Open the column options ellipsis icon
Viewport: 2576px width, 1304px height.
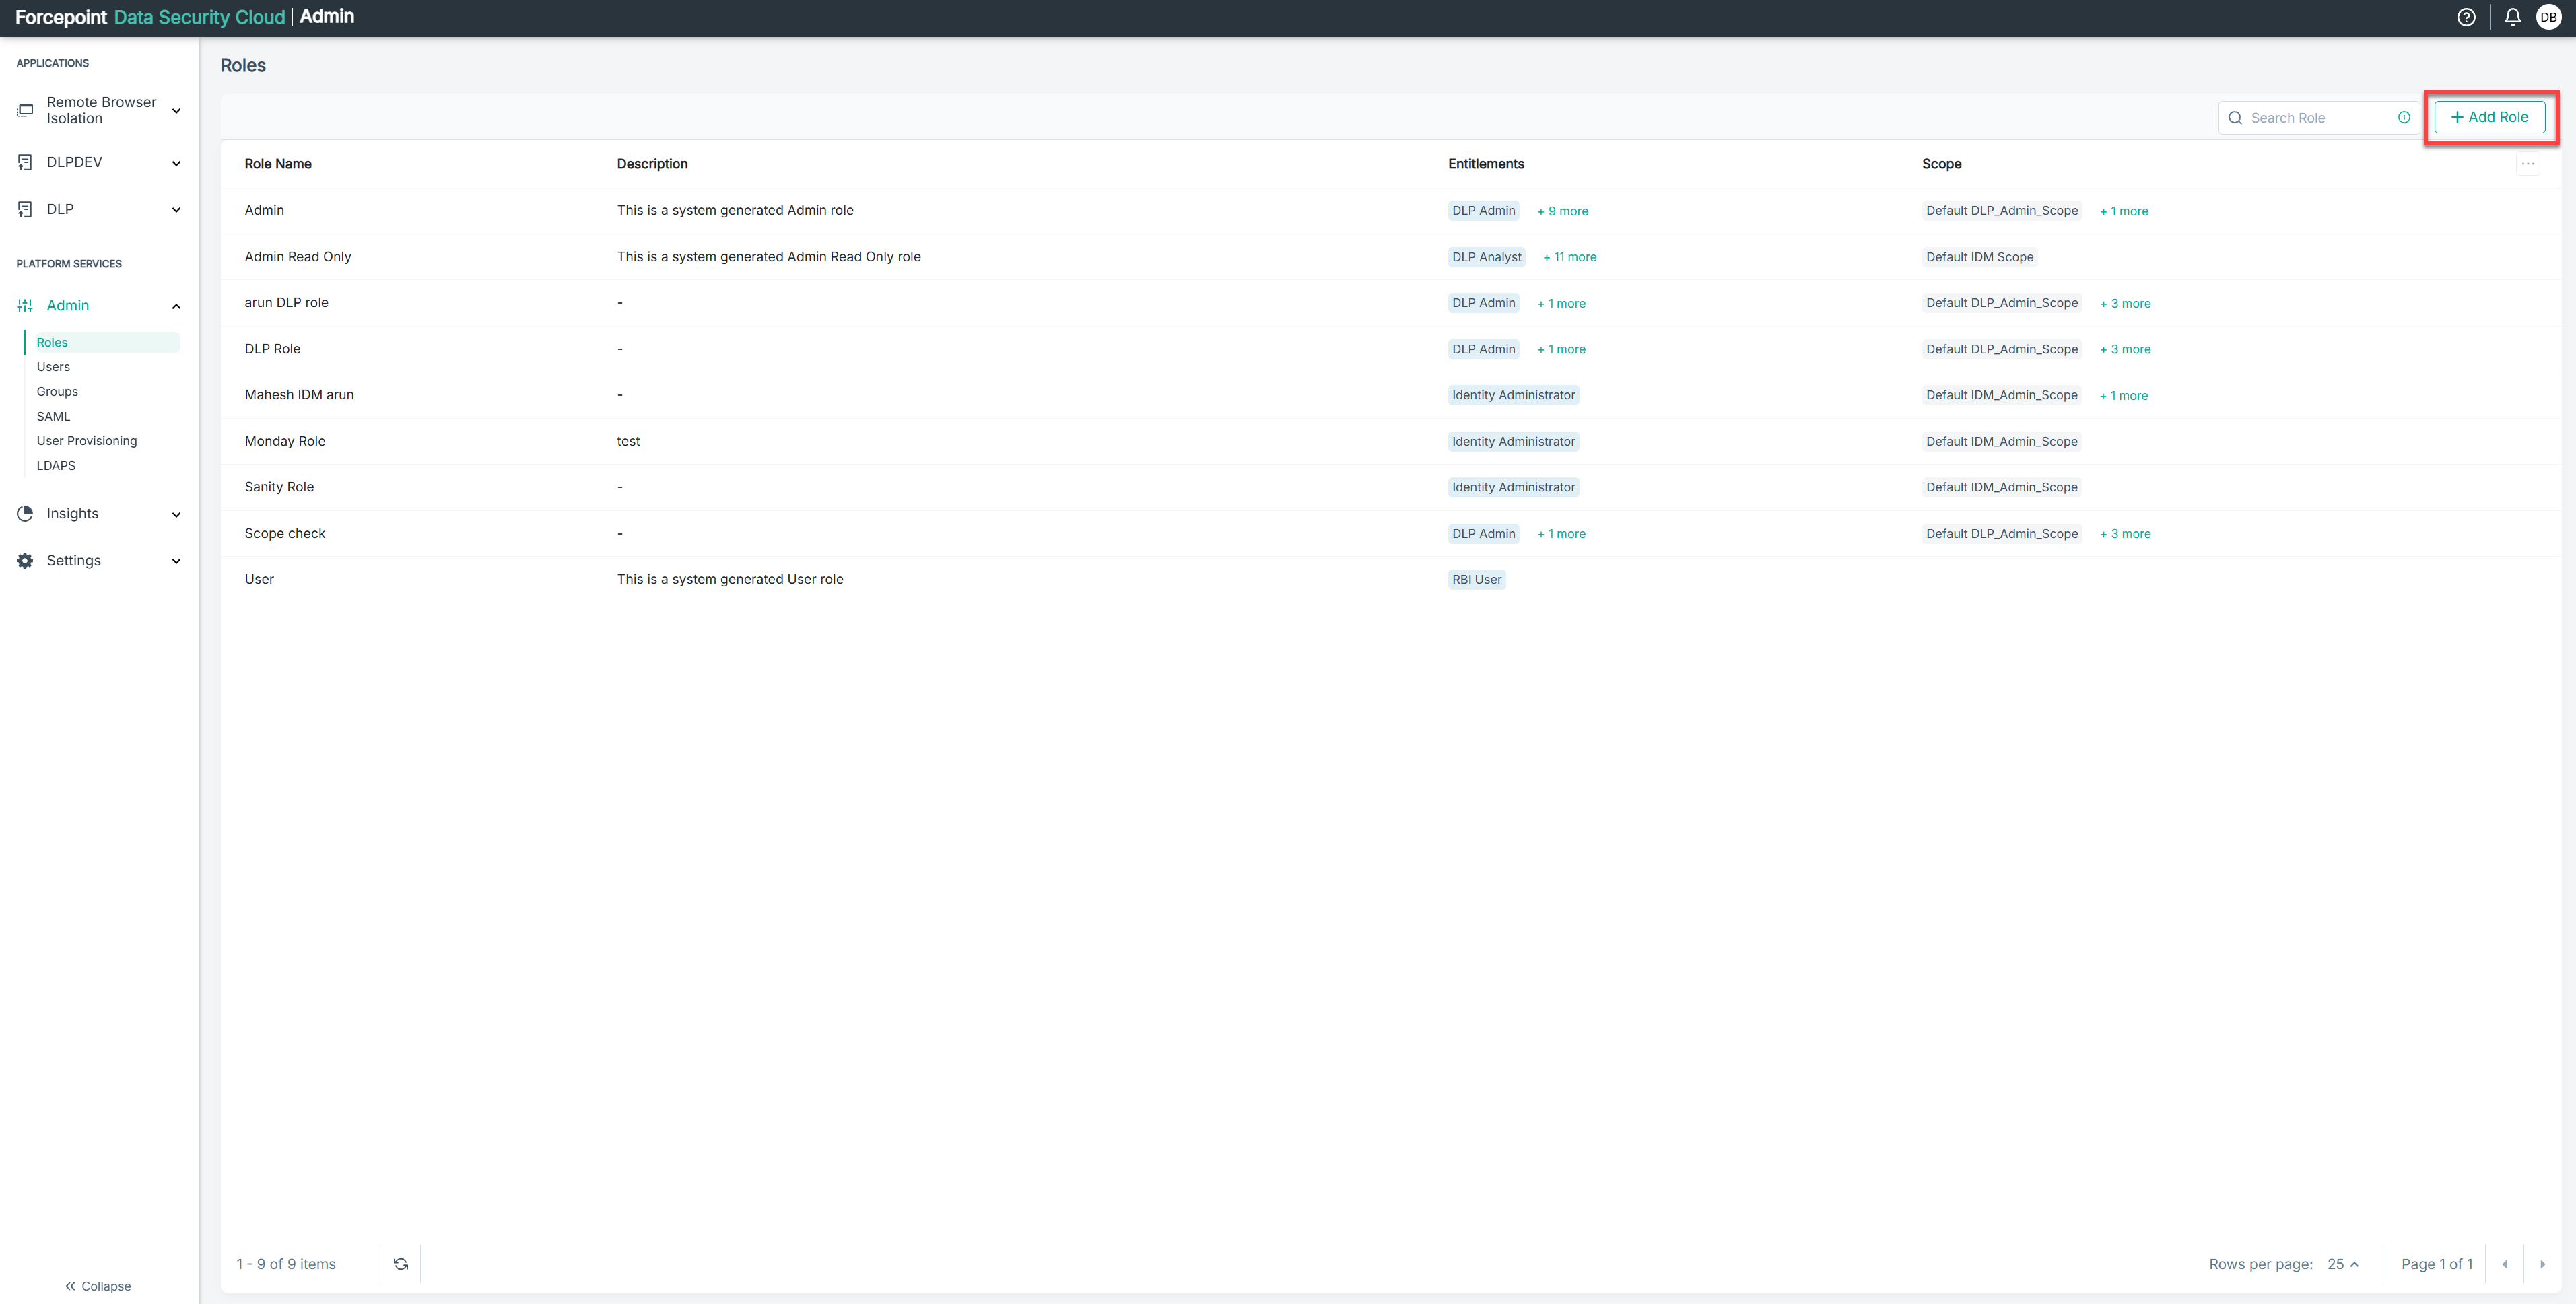pos(2528,164)
